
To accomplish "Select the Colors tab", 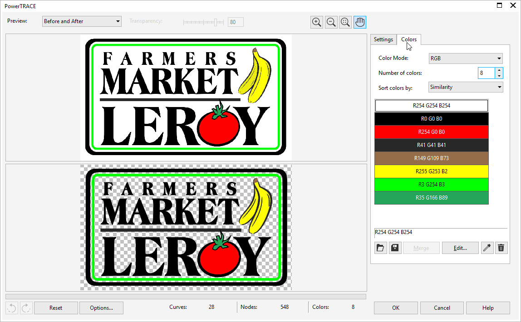I will 408,39.
